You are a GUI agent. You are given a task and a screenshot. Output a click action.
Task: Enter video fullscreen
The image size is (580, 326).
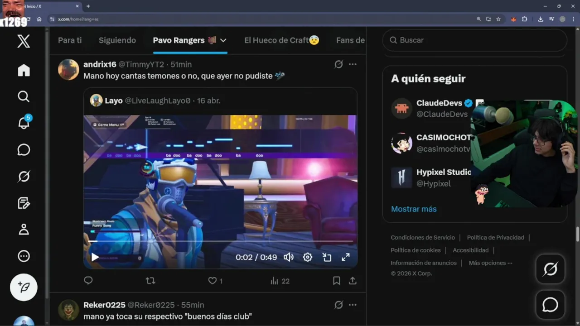click(346, 257)
